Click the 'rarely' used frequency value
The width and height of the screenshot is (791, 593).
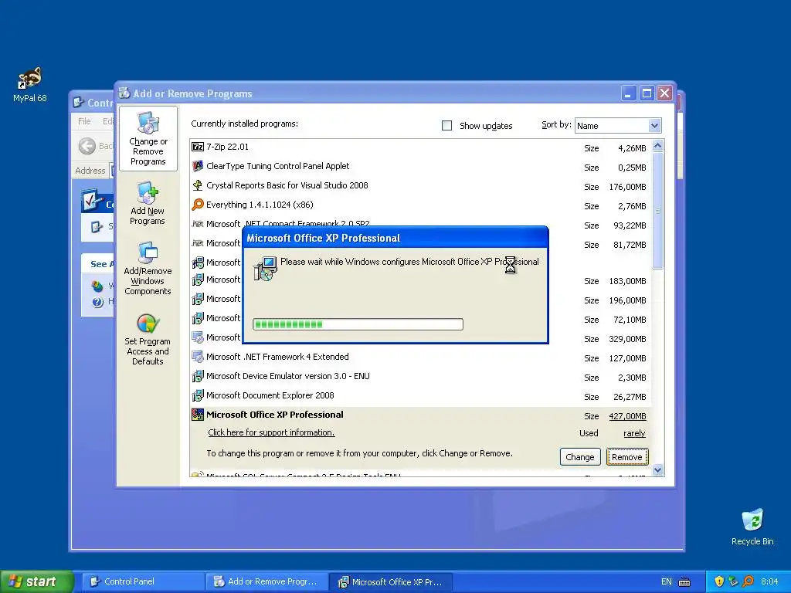coord(634,433)
